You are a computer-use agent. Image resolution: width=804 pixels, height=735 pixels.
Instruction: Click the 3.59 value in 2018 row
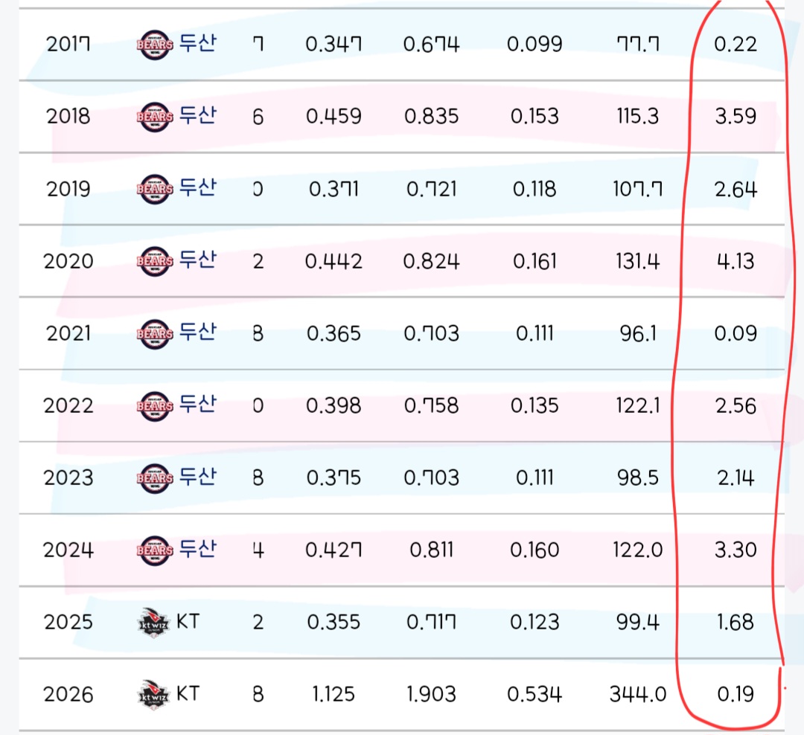[x=734, y=117]
